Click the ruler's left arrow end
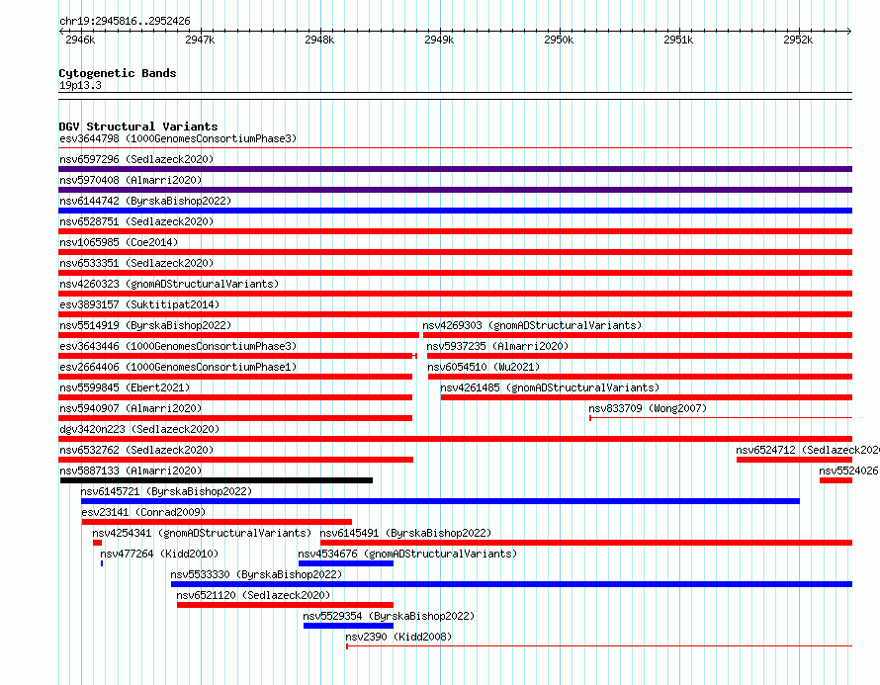 61,31
